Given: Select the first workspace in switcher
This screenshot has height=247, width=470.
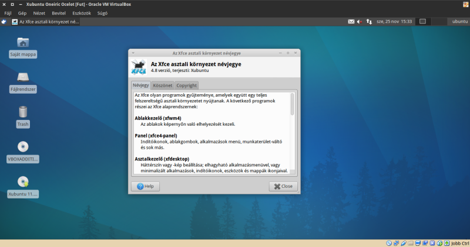Looking at the screenshot, I should pos(422,22).
